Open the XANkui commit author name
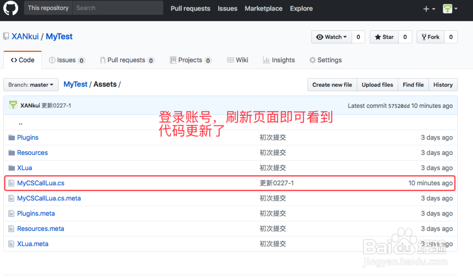The image size is (473, 278). [x=30, y=105]
